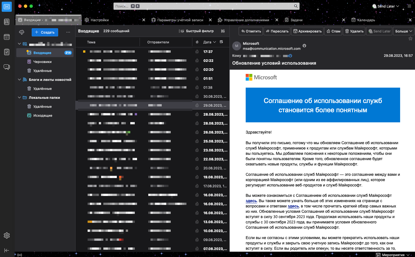Close the Календарь tab
Screen dimensions: 415x257
tap(410, 20)
